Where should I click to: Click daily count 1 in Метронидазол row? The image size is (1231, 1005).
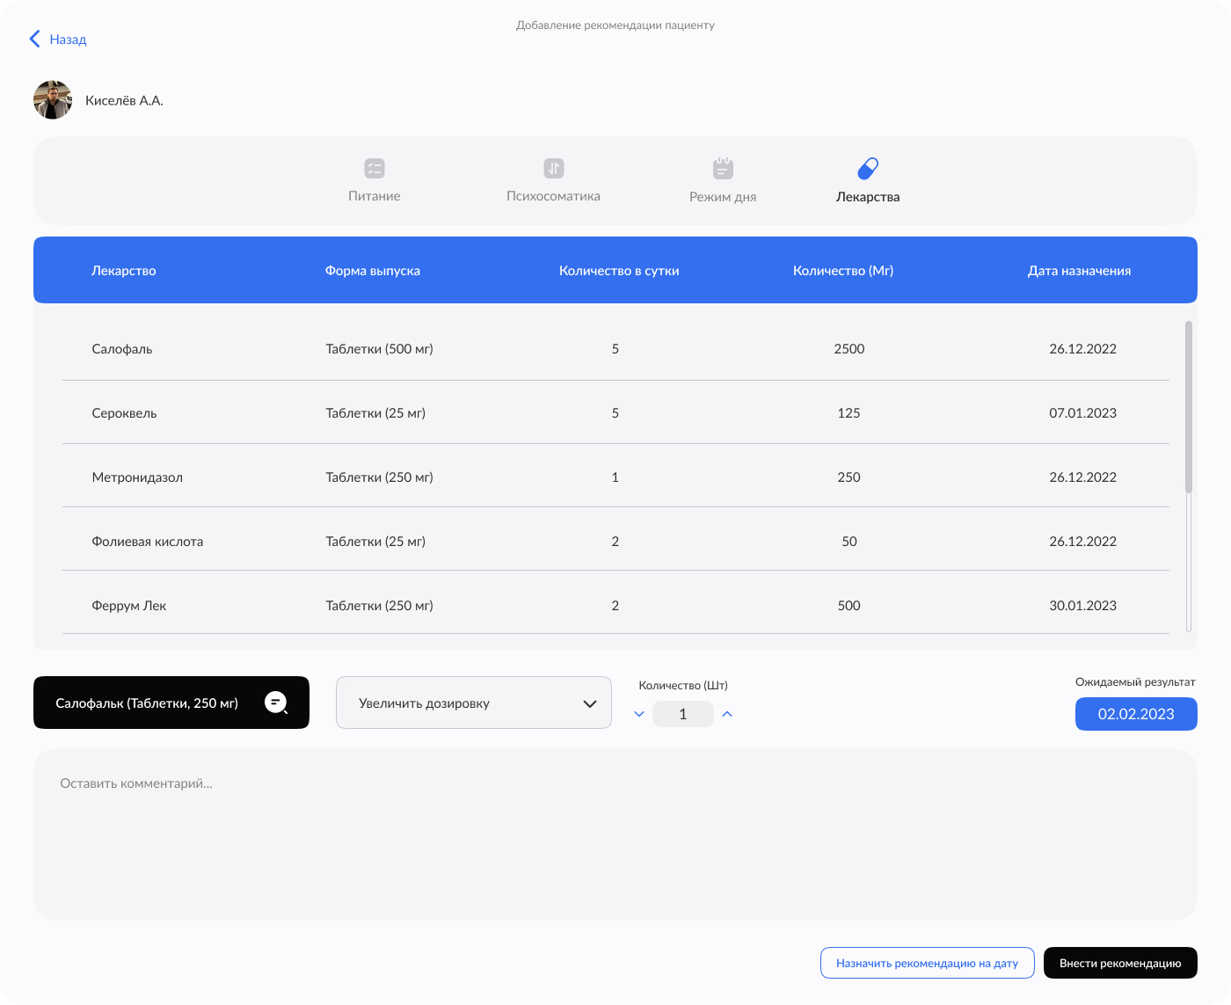[615, 477]
